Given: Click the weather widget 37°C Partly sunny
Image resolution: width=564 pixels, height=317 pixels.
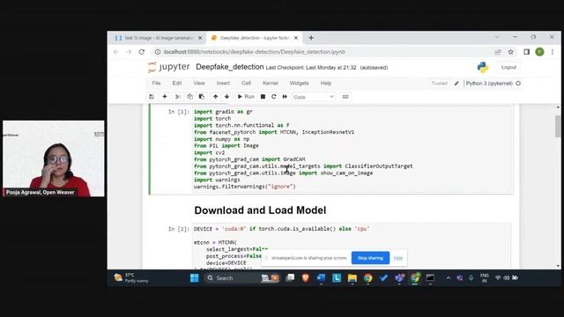Looking at the screenshot, I should [x=131, y=278].
